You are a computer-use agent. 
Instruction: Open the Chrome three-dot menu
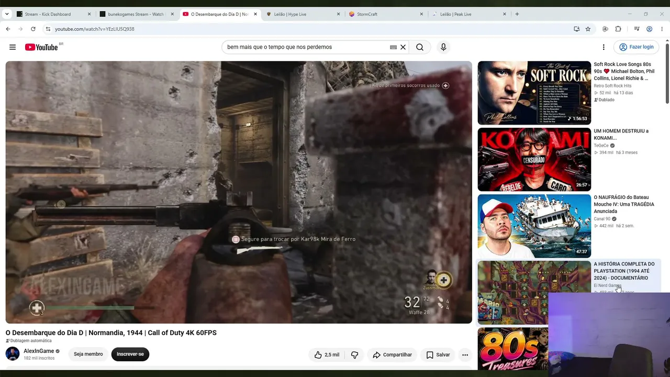click(662, 29)
